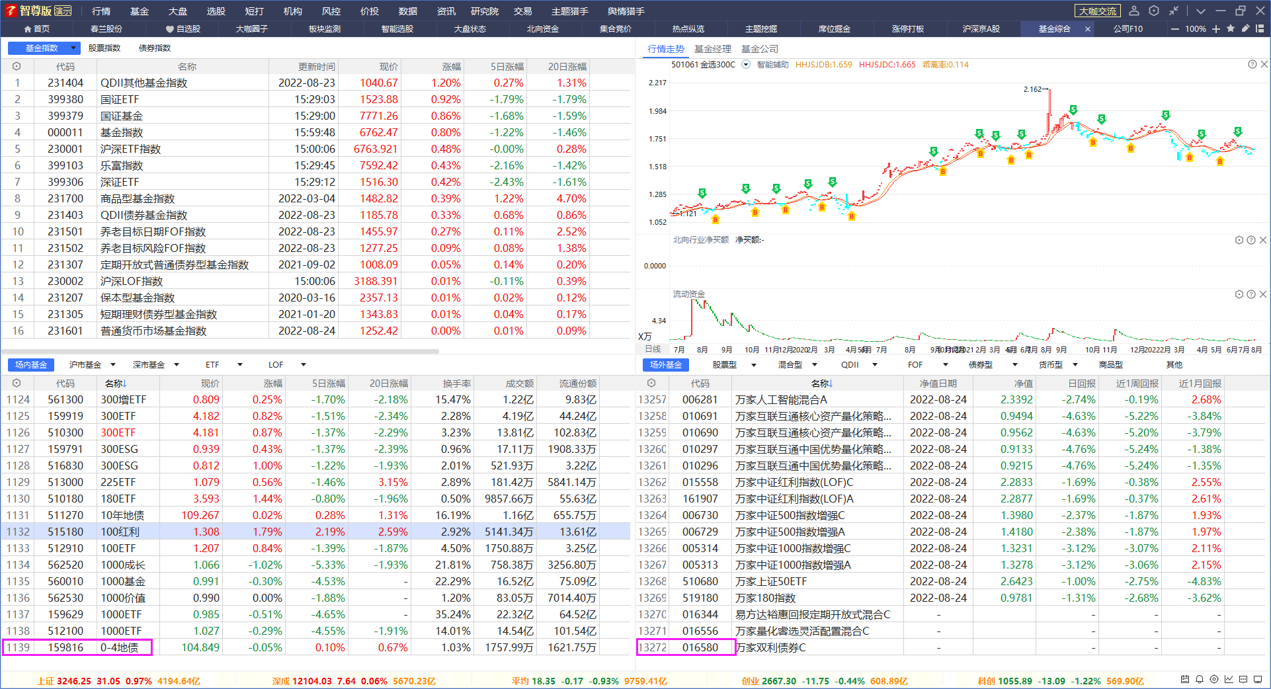Open the alert bell in status bar

point(1199,679)
